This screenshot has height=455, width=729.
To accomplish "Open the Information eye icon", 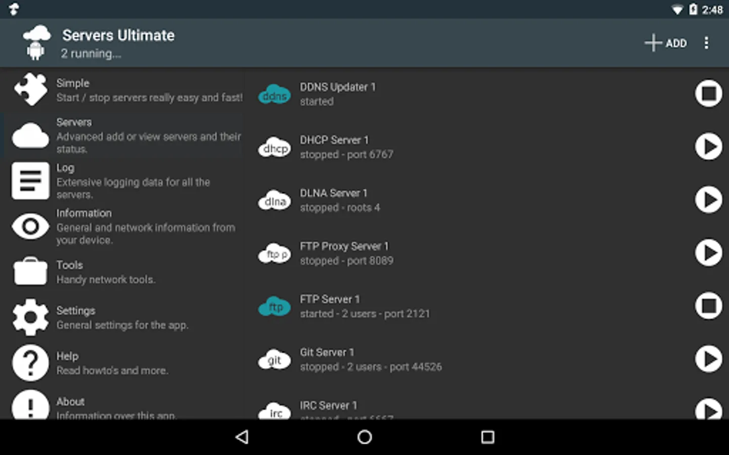I will pos(30,226).
